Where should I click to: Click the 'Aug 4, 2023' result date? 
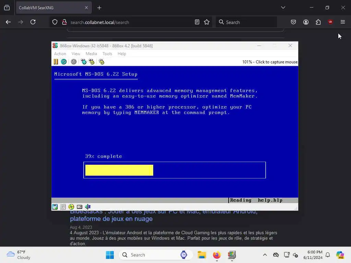81,227
